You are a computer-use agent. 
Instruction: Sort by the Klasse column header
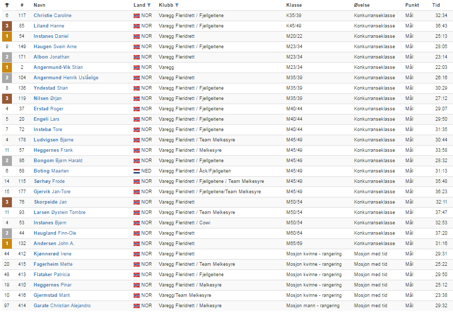click(x=294, y=5)
